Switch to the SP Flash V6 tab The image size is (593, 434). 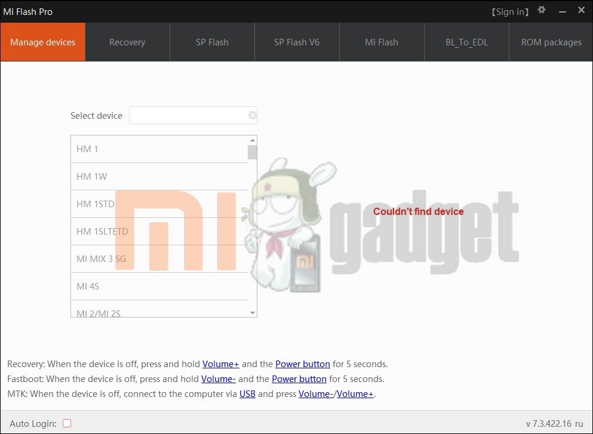(x=297, y=42)
